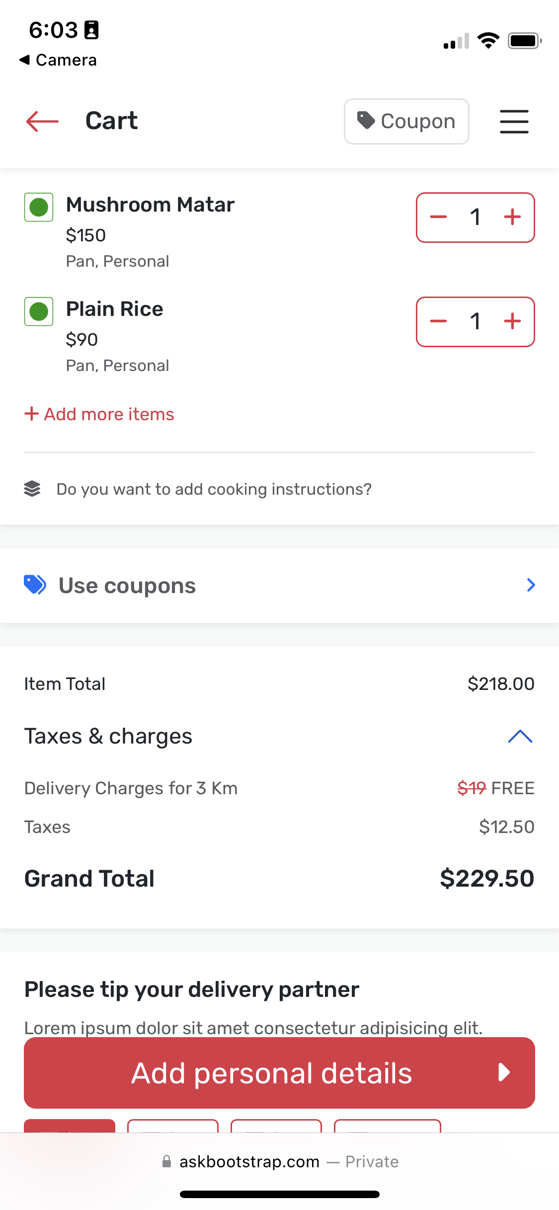Return to Camera app via back link
Viewport: 559px width, 1210px height.
(x=58, y=60)
